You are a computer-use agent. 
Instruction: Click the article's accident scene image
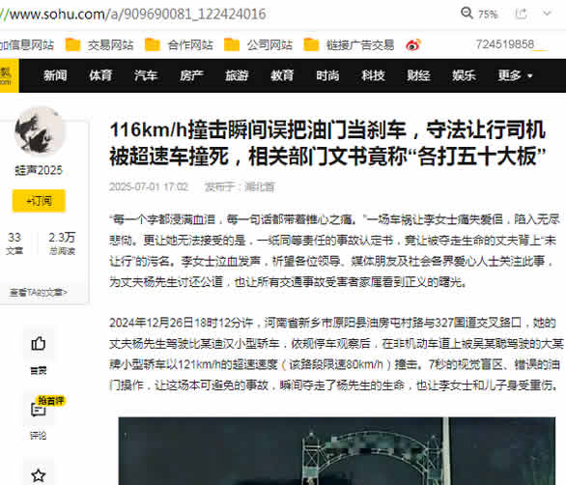(x=337, y=451)
